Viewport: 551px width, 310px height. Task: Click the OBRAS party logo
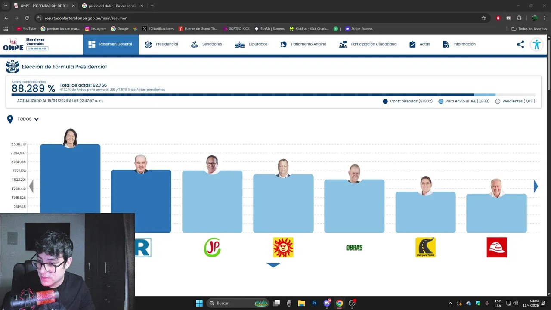(354, 248)
